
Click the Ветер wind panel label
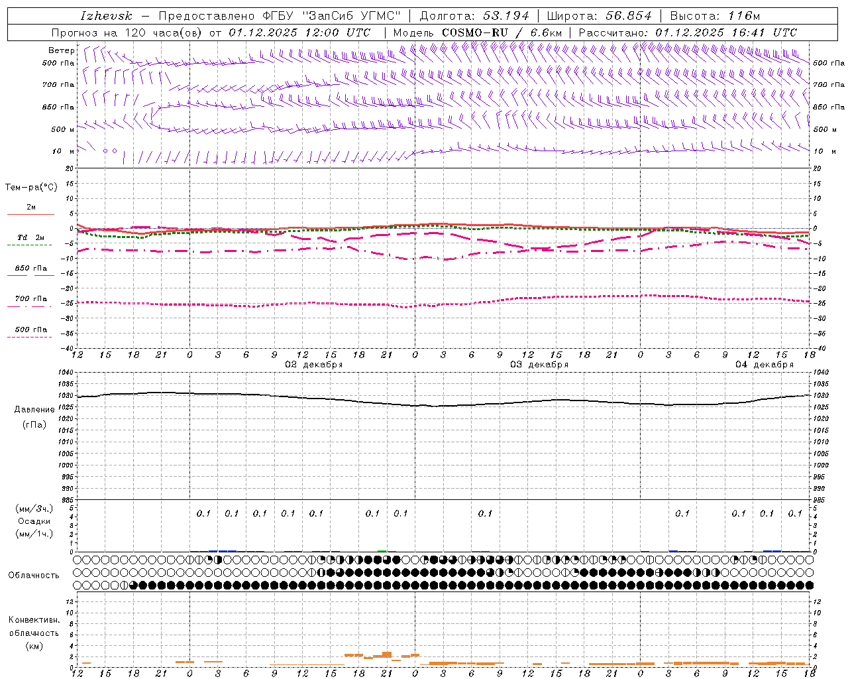[61, 50]
